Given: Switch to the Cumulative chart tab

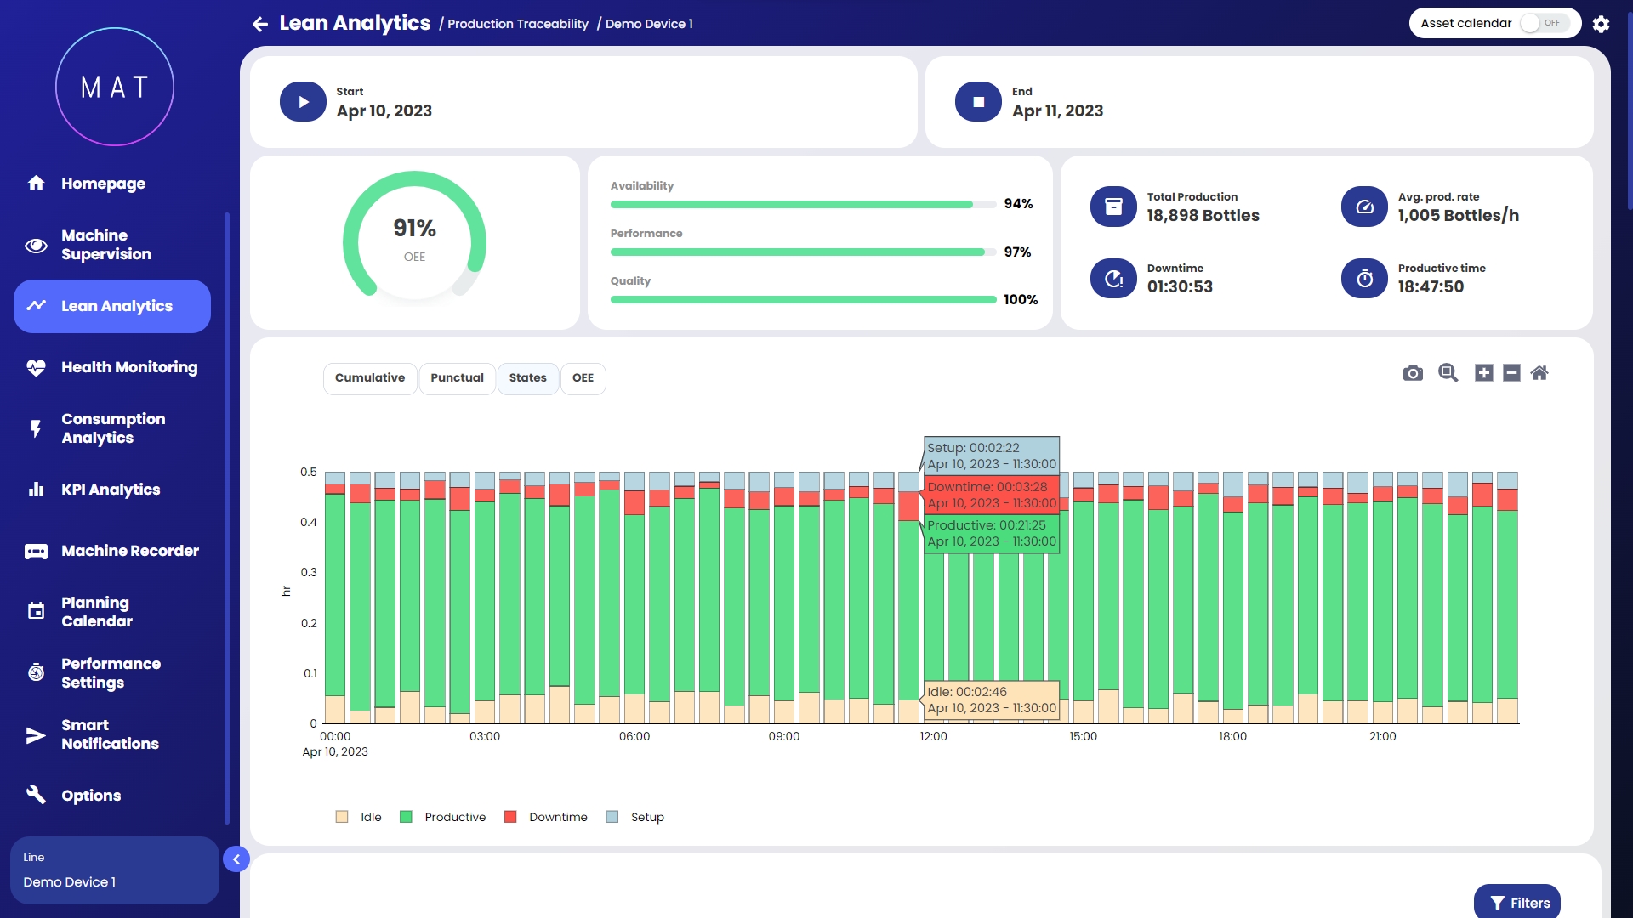Looking at the screenshot, I should (370, 378).
